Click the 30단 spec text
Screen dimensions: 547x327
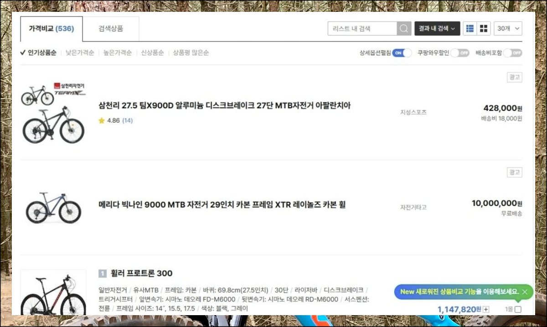(x=281, y=291)
